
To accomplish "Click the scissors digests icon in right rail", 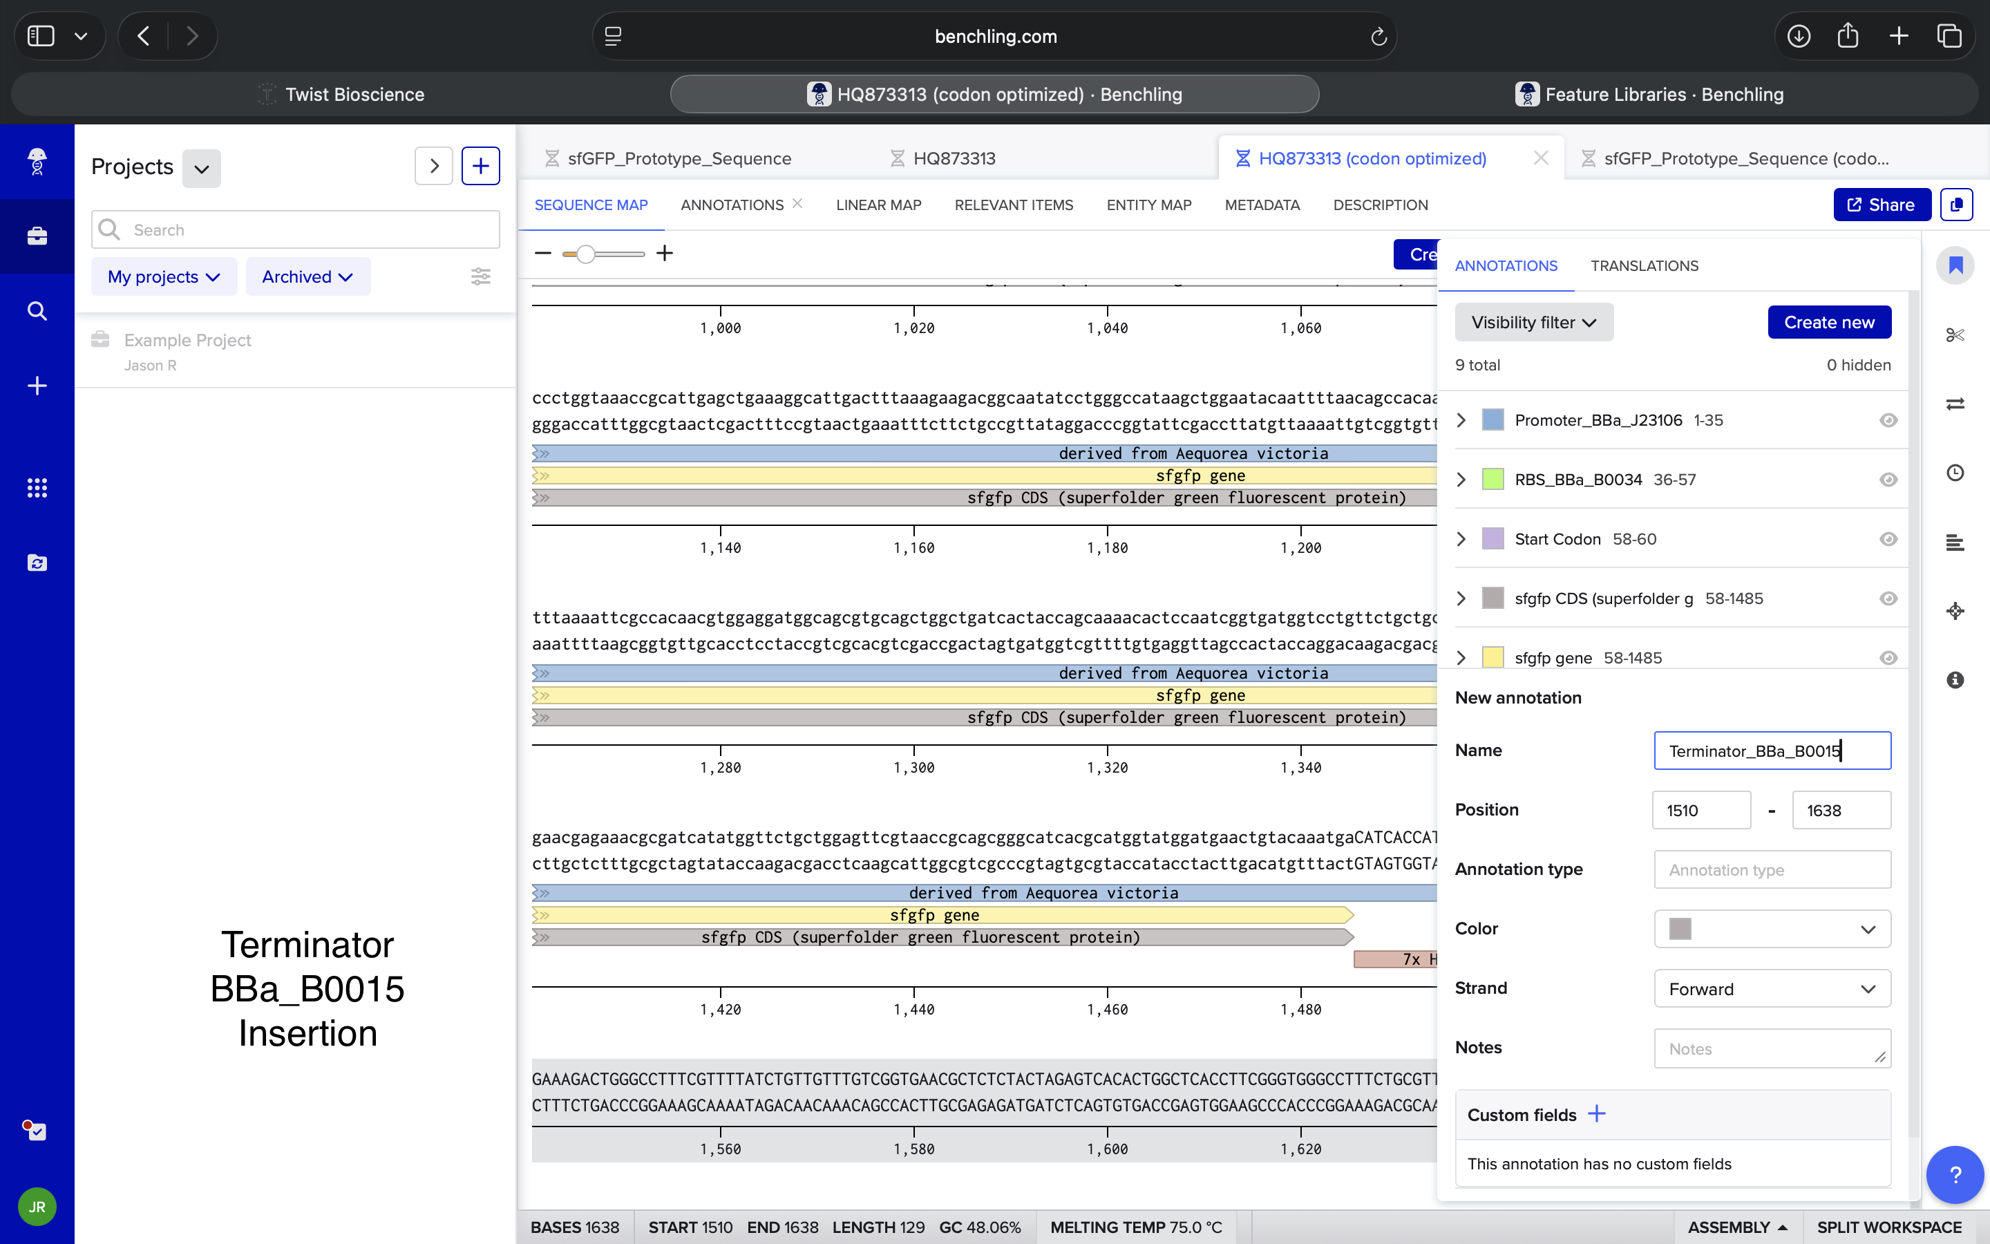I will pos(1955,335).
